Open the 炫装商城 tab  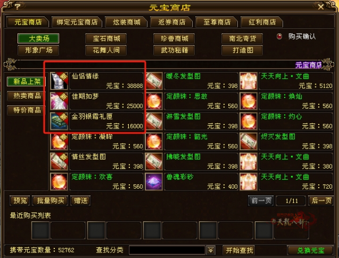pos(126,22)
